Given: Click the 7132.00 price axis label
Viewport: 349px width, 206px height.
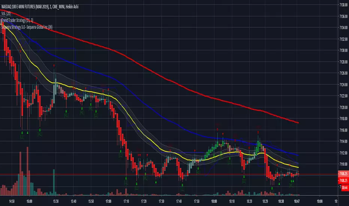Looking at the screenshot, I should pyautogui.click(x=343, y=39).
